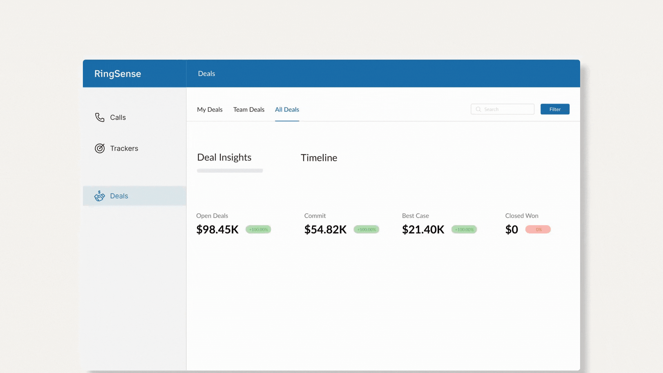
Task: Click the $98.45K Open Deals value
Action: coord(217,229)
